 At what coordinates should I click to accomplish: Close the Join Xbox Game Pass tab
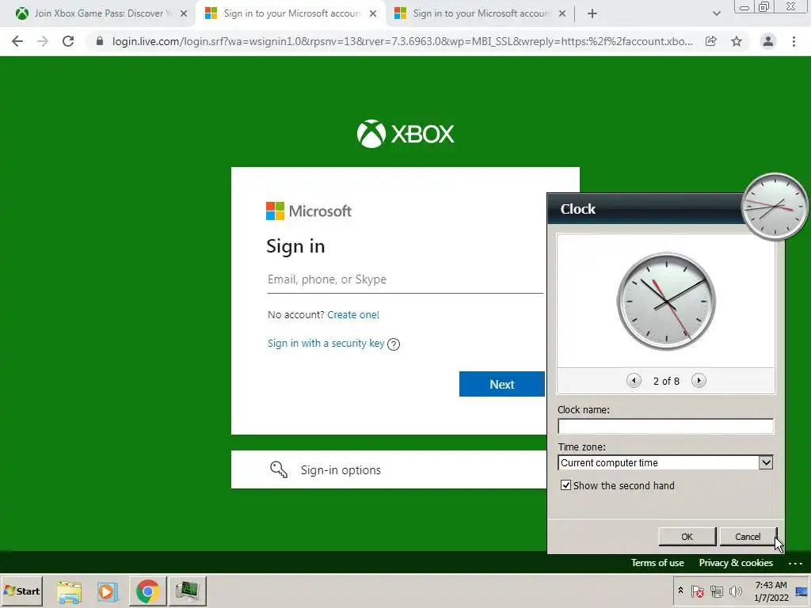point(184,13)
